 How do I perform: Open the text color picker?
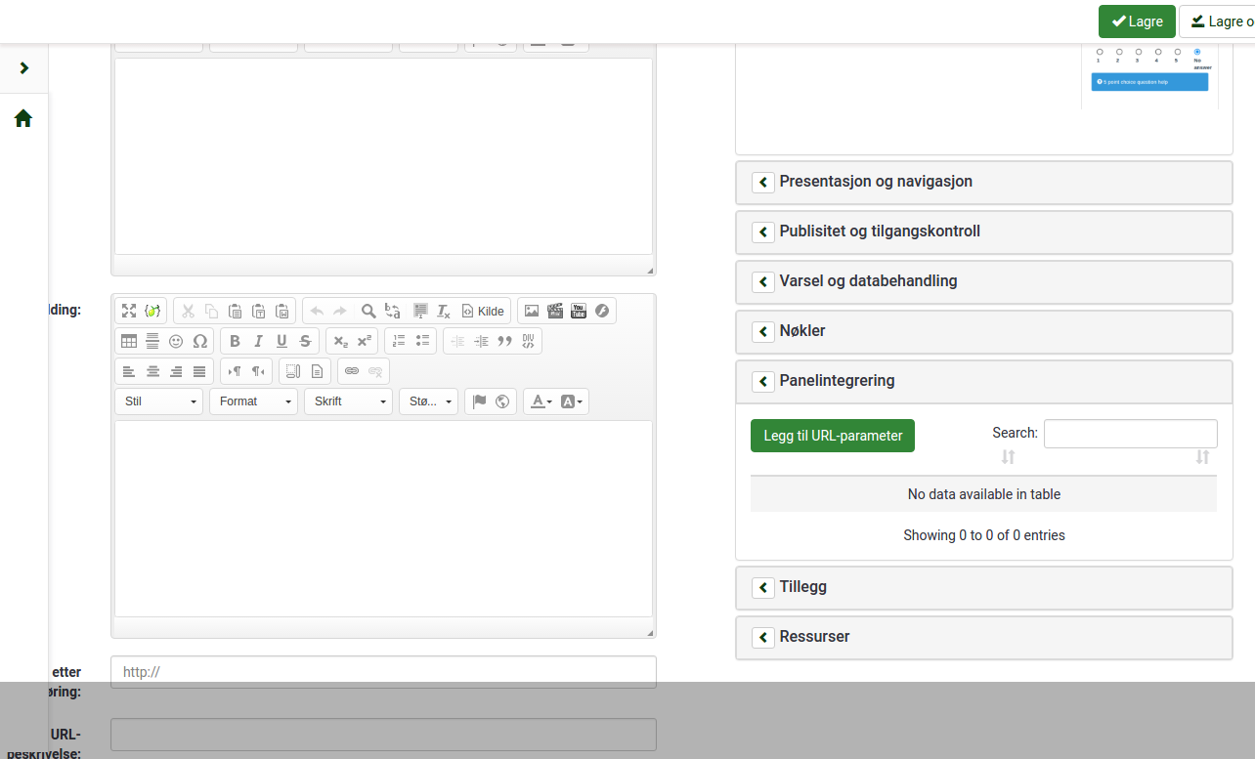pos(539,401)
